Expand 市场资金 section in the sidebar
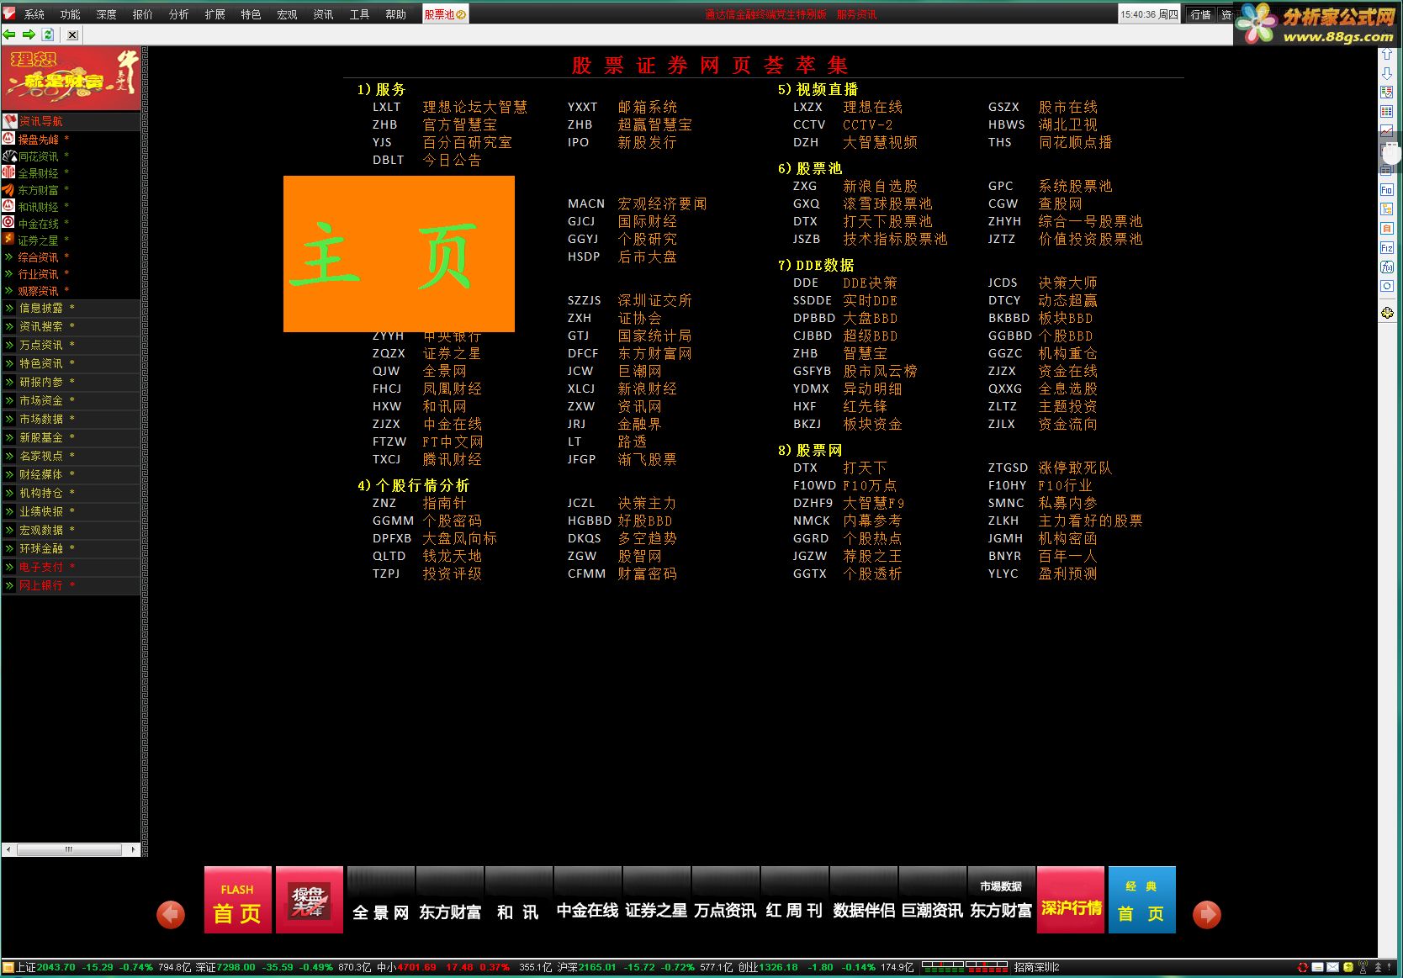Viewport: 1403px width, 978px height. [71, 400]
